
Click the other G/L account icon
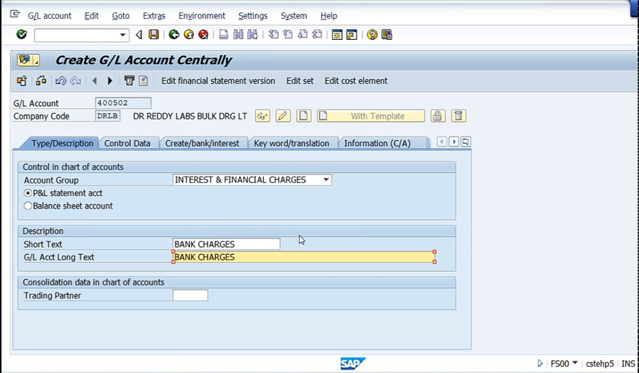pyautogui.click(x=22, y=81)
